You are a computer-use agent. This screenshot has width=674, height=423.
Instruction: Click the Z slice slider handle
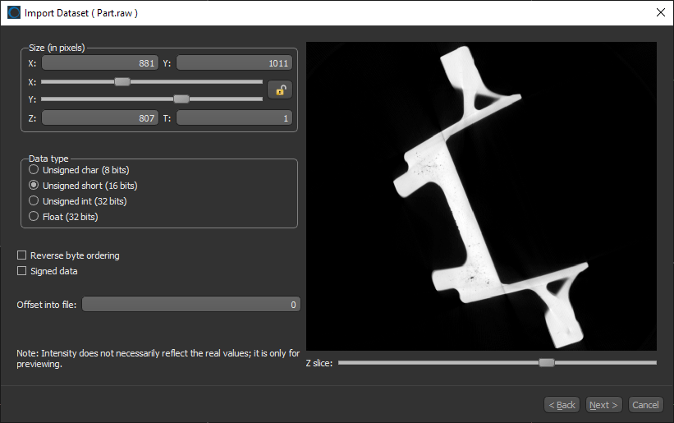pyautogui.click(x=547, y=362)
